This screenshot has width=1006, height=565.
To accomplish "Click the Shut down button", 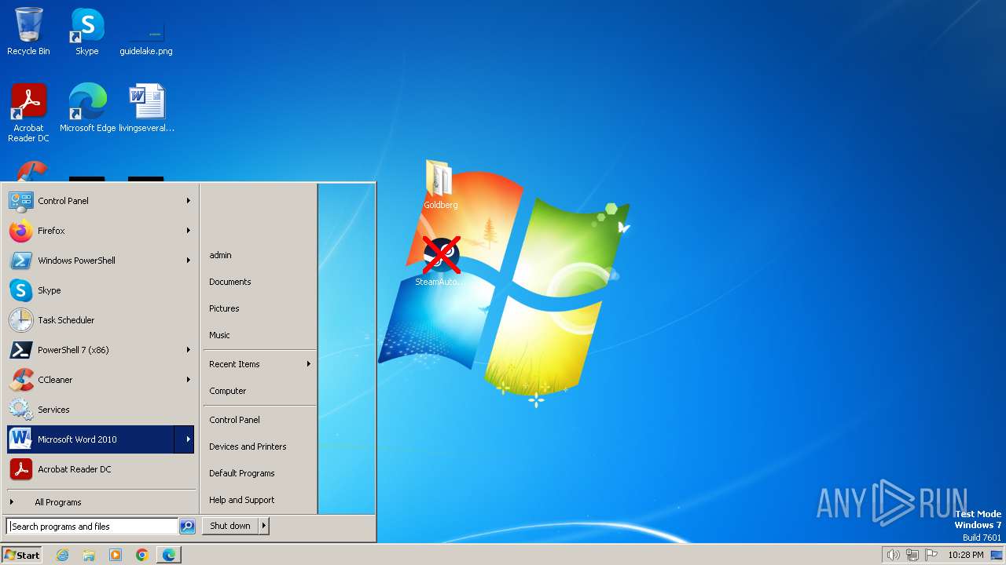I will (230, 526).
